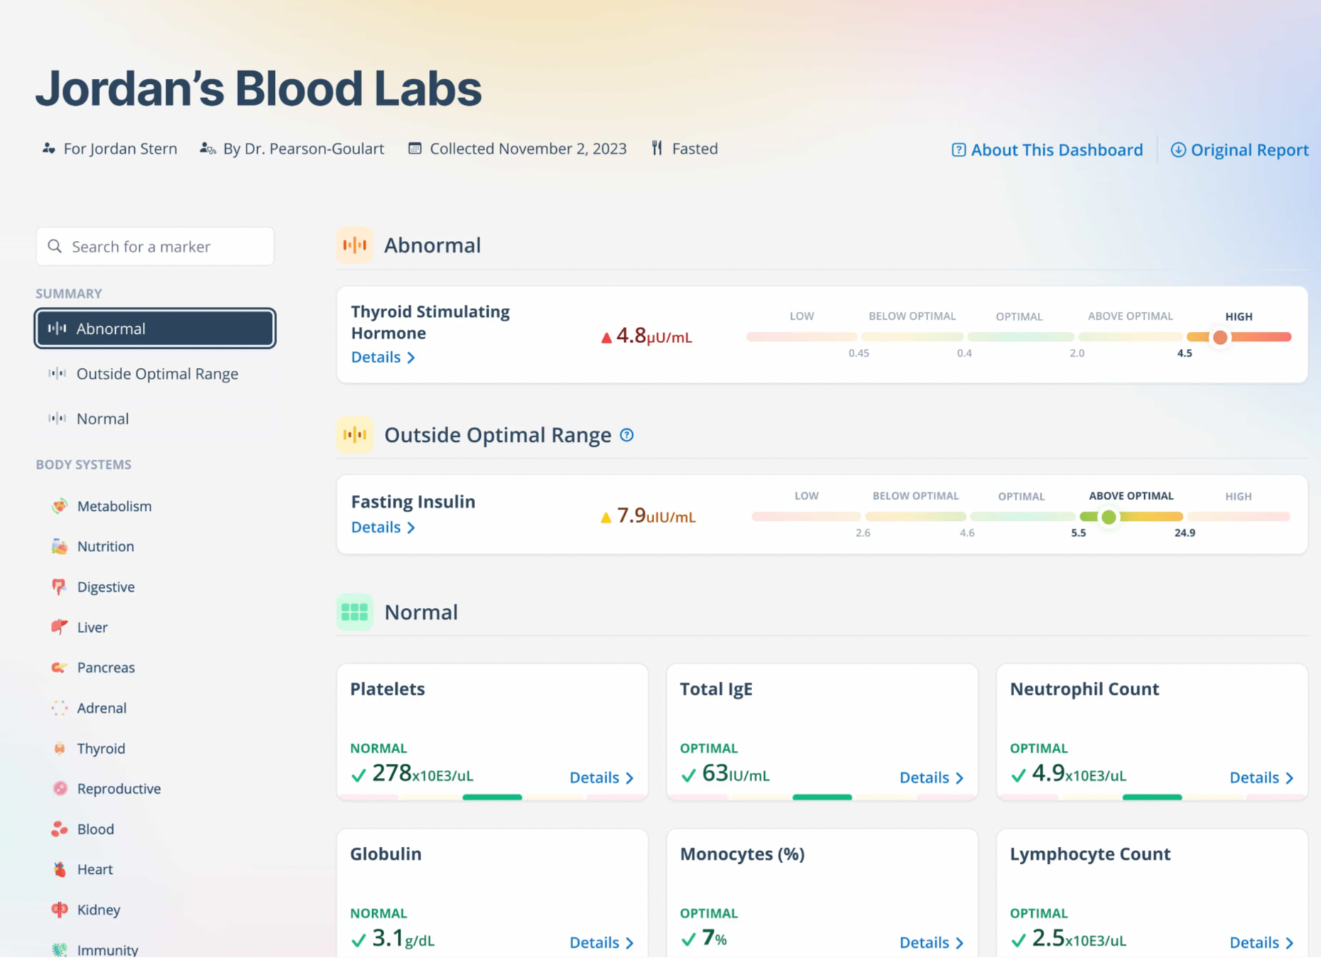Select the Pancreas icon
1321x962 pixels.
tap(60, 667)
